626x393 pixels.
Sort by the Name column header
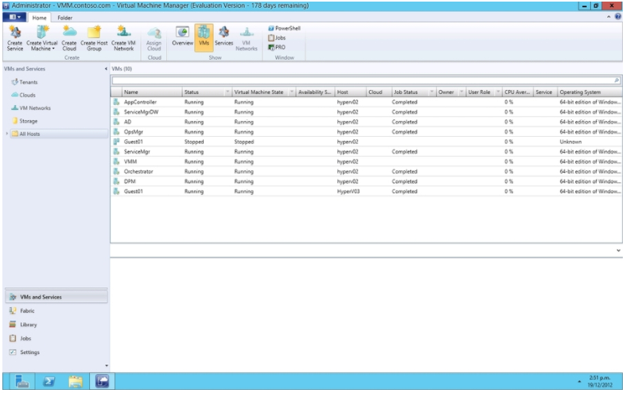click(152, 91)
